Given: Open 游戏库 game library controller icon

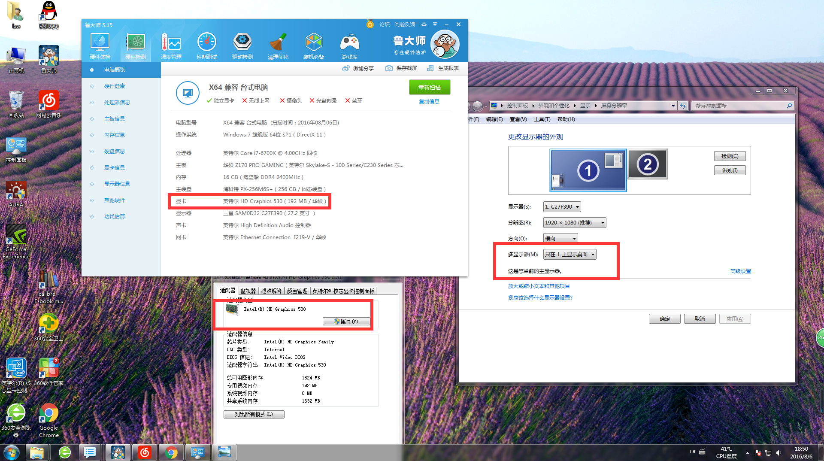Looking at the screenshot, I should [x=350, y=46].
